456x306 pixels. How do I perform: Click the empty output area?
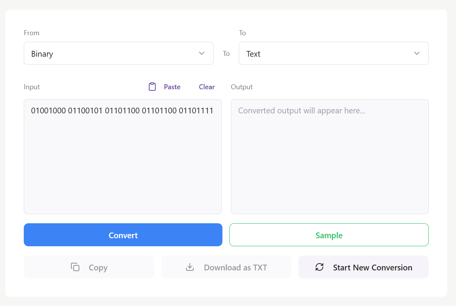329,156
